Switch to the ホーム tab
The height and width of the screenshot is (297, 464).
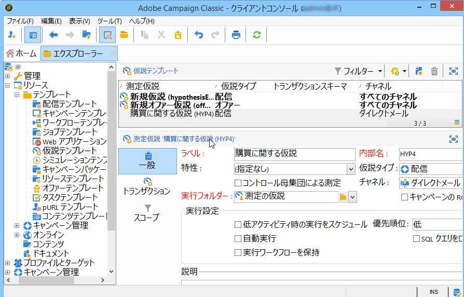22,53
